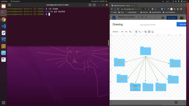Open comment history in Google Docs
Screen dimensions: 189x106
[x=163, y=18]
